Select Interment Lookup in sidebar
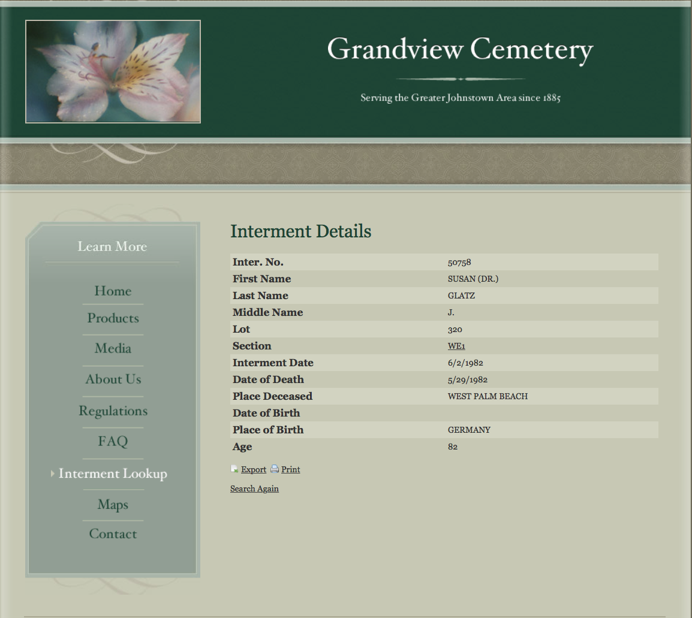This screenshot has height=618, width=692. click(x=113, y=474)
